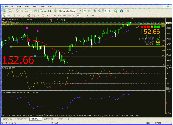Click the New Order button
The height and width of the screenshot is (125, 173).
[46, 11]
